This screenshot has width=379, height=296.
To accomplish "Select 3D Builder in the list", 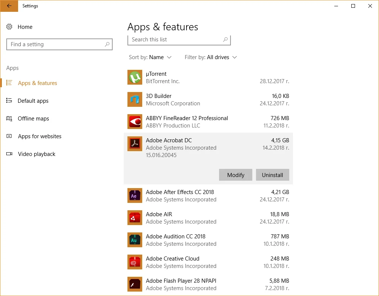I will tap(158, 96).
